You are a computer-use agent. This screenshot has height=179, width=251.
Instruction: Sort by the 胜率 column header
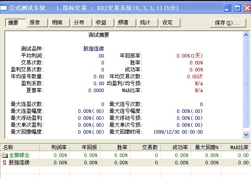116,147
